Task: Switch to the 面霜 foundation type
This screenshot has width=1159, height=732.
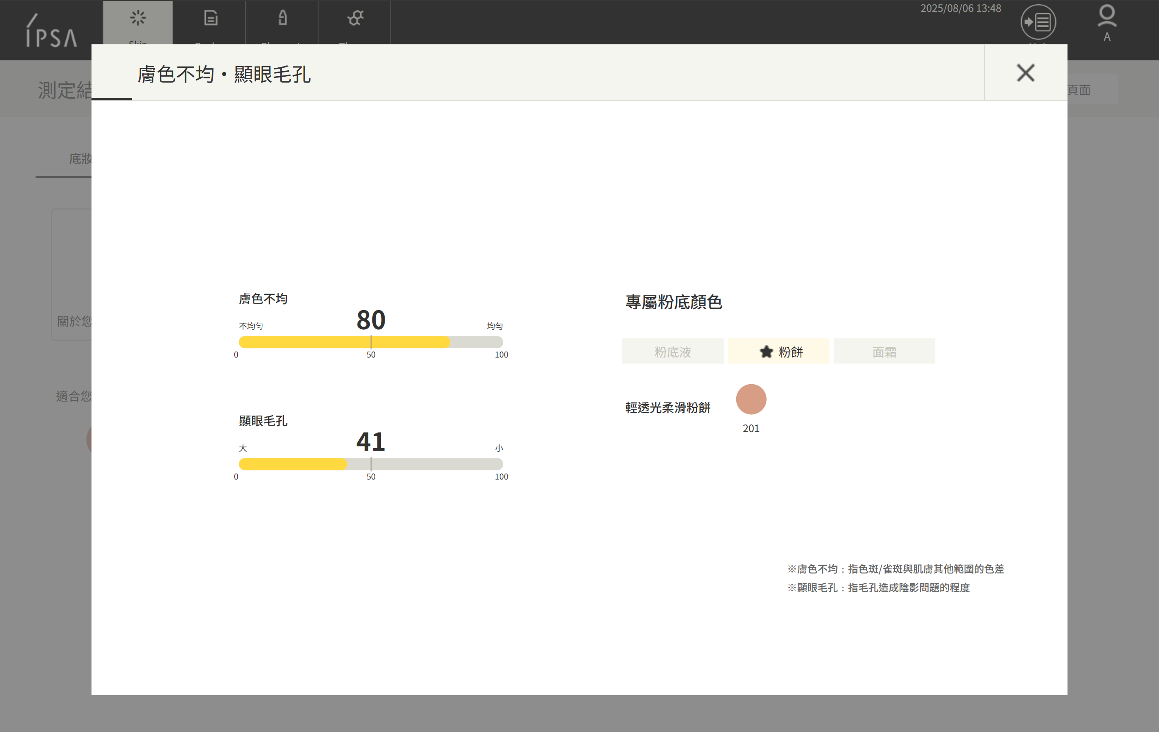Action: click(x=884, y=352)
